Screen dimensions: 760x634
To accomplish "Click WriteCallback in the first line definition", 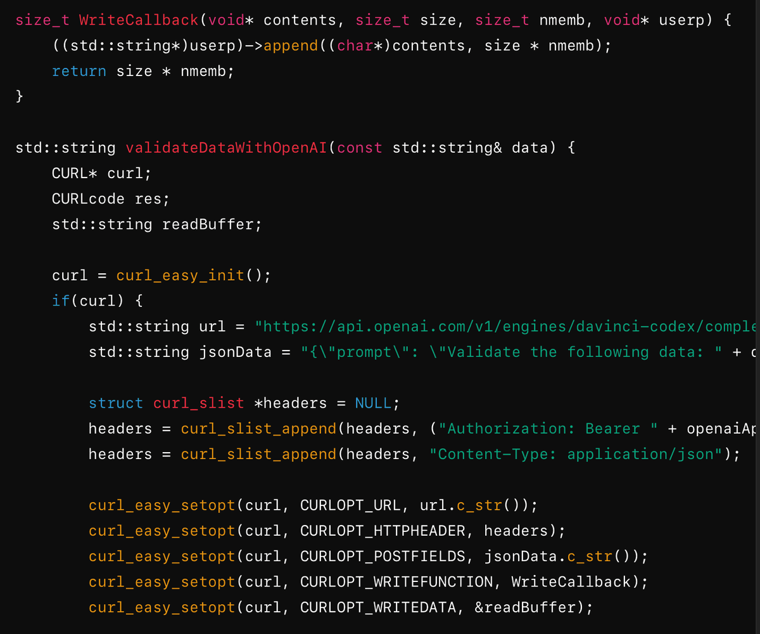I will (x=138, y=20).
